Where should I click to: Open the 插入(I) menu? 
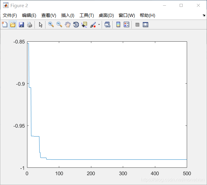pos(68,15)
